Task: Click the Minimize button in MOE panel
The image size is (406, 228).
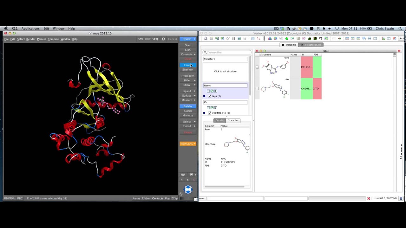Action: [188, 115]
